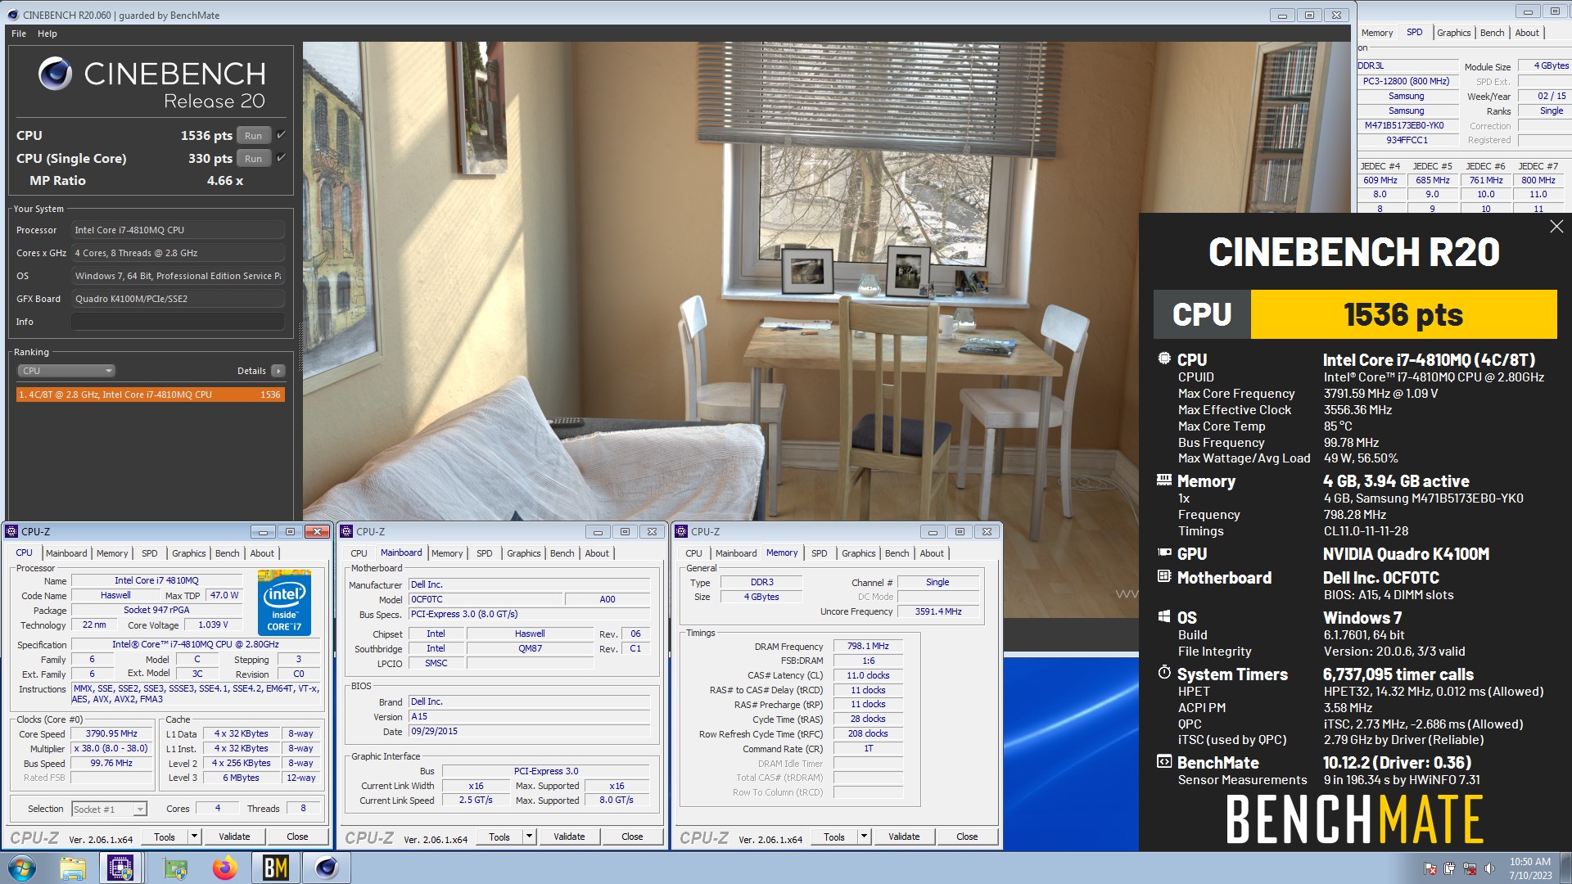Open SPD tab in Mainboard CPU-Z window

pos(485,553)
